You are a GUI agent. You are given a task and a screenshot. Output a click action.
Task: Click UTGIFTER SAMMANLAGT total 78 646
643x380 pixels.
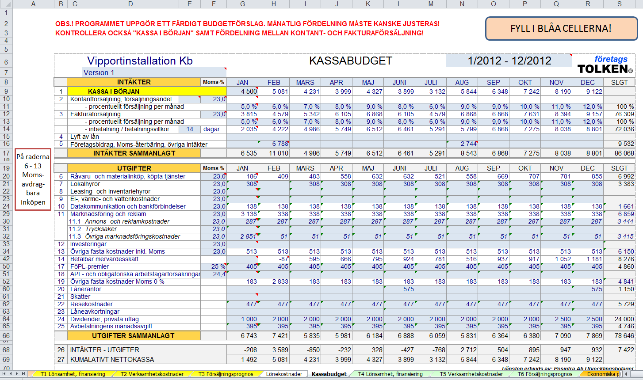click(619, 335)
